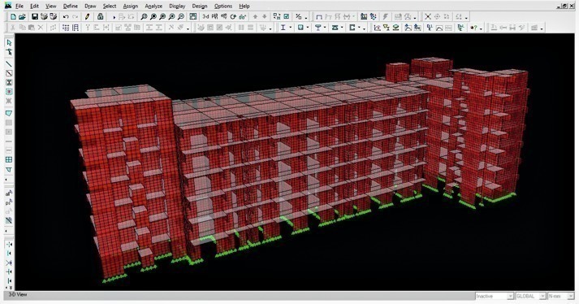This screenshot has width=579, height=304.
Task: Choose the draw line tool in sidebar
Action: pos(9,64)
